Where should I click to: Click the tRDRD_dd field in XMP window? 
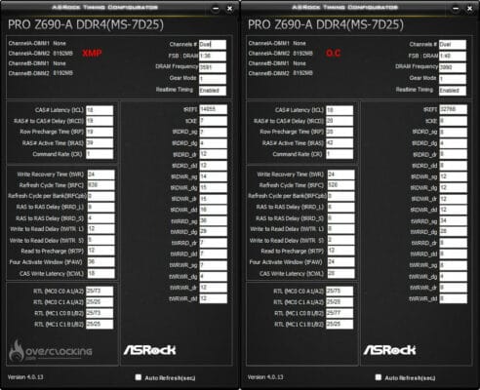point(213,166)
